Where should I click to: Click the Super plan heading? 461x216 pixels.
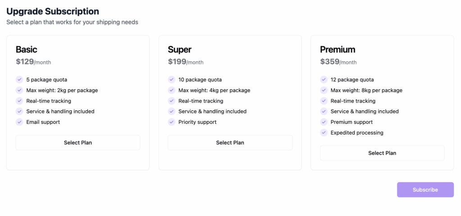[x=180, y=49]
